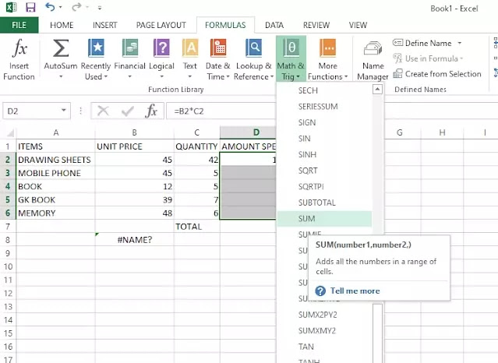The height and width of the screenshot is (363, 498).
Task: Open the Text functions icon
Action: coord(190,48)
